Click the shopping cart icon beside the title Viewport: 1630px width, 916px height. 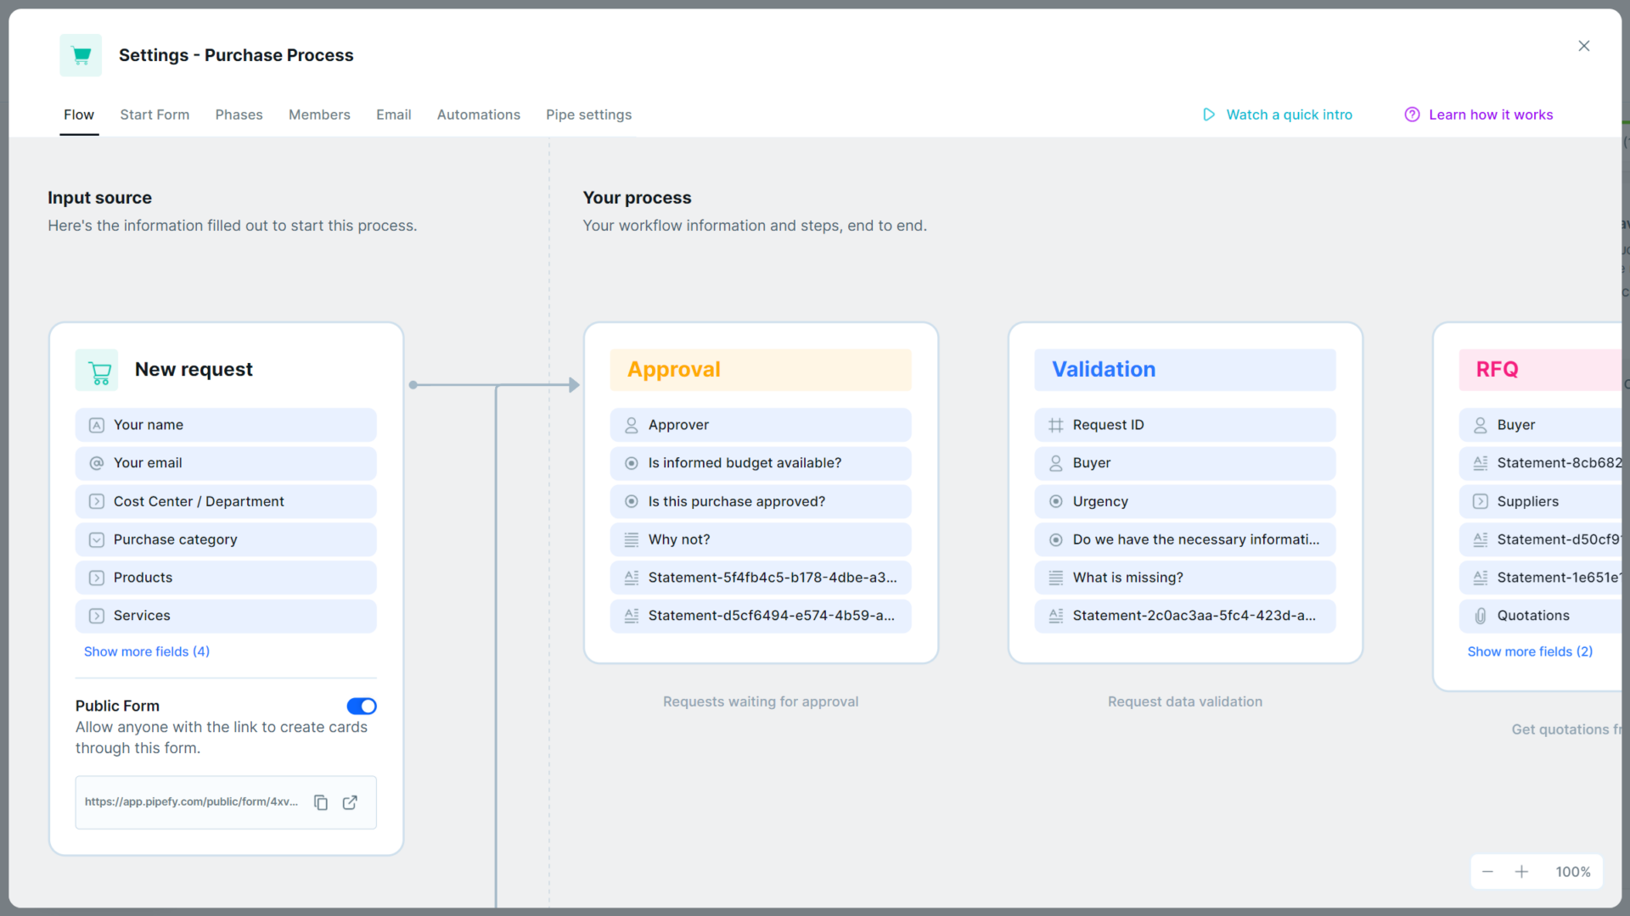[x=81, y=54]
